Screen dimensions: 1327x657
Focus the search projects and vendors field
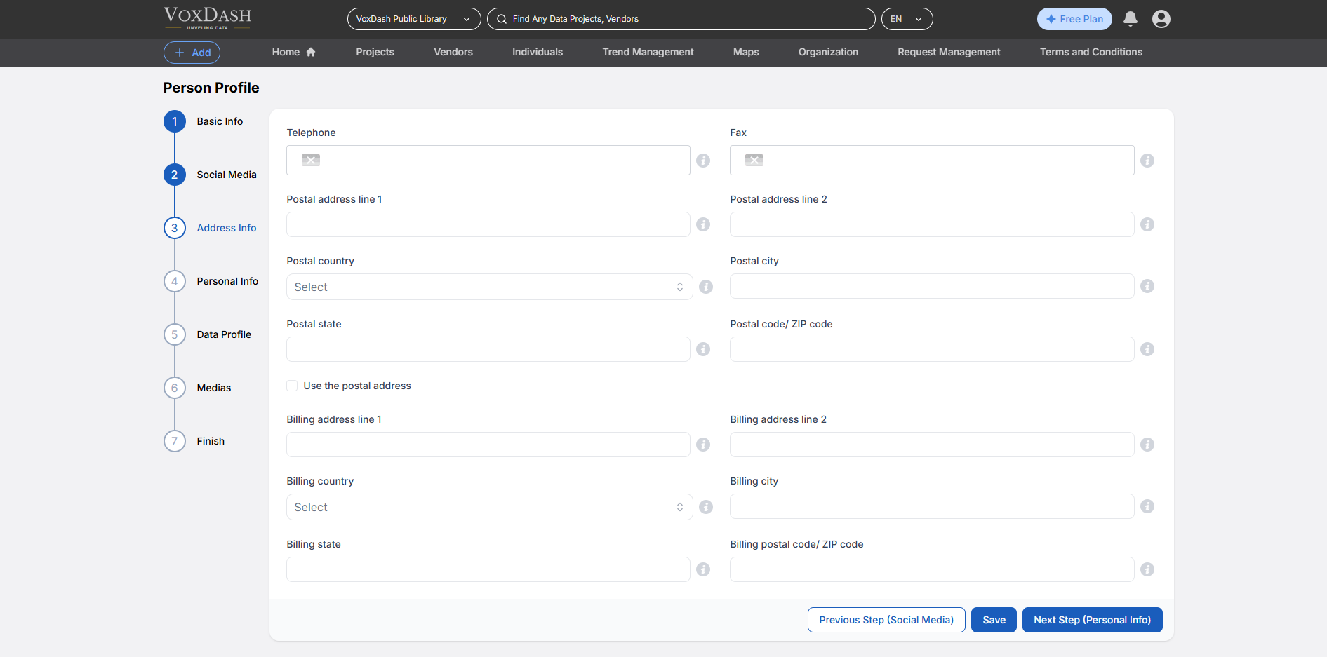coord(681,19)
